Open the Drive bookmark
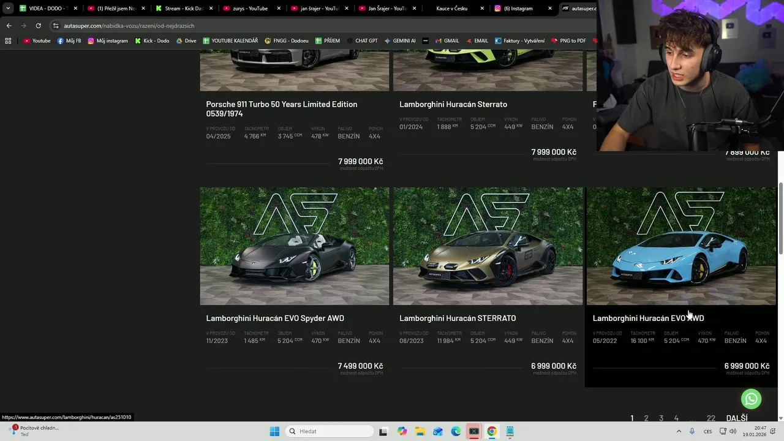 pos(186,41)
